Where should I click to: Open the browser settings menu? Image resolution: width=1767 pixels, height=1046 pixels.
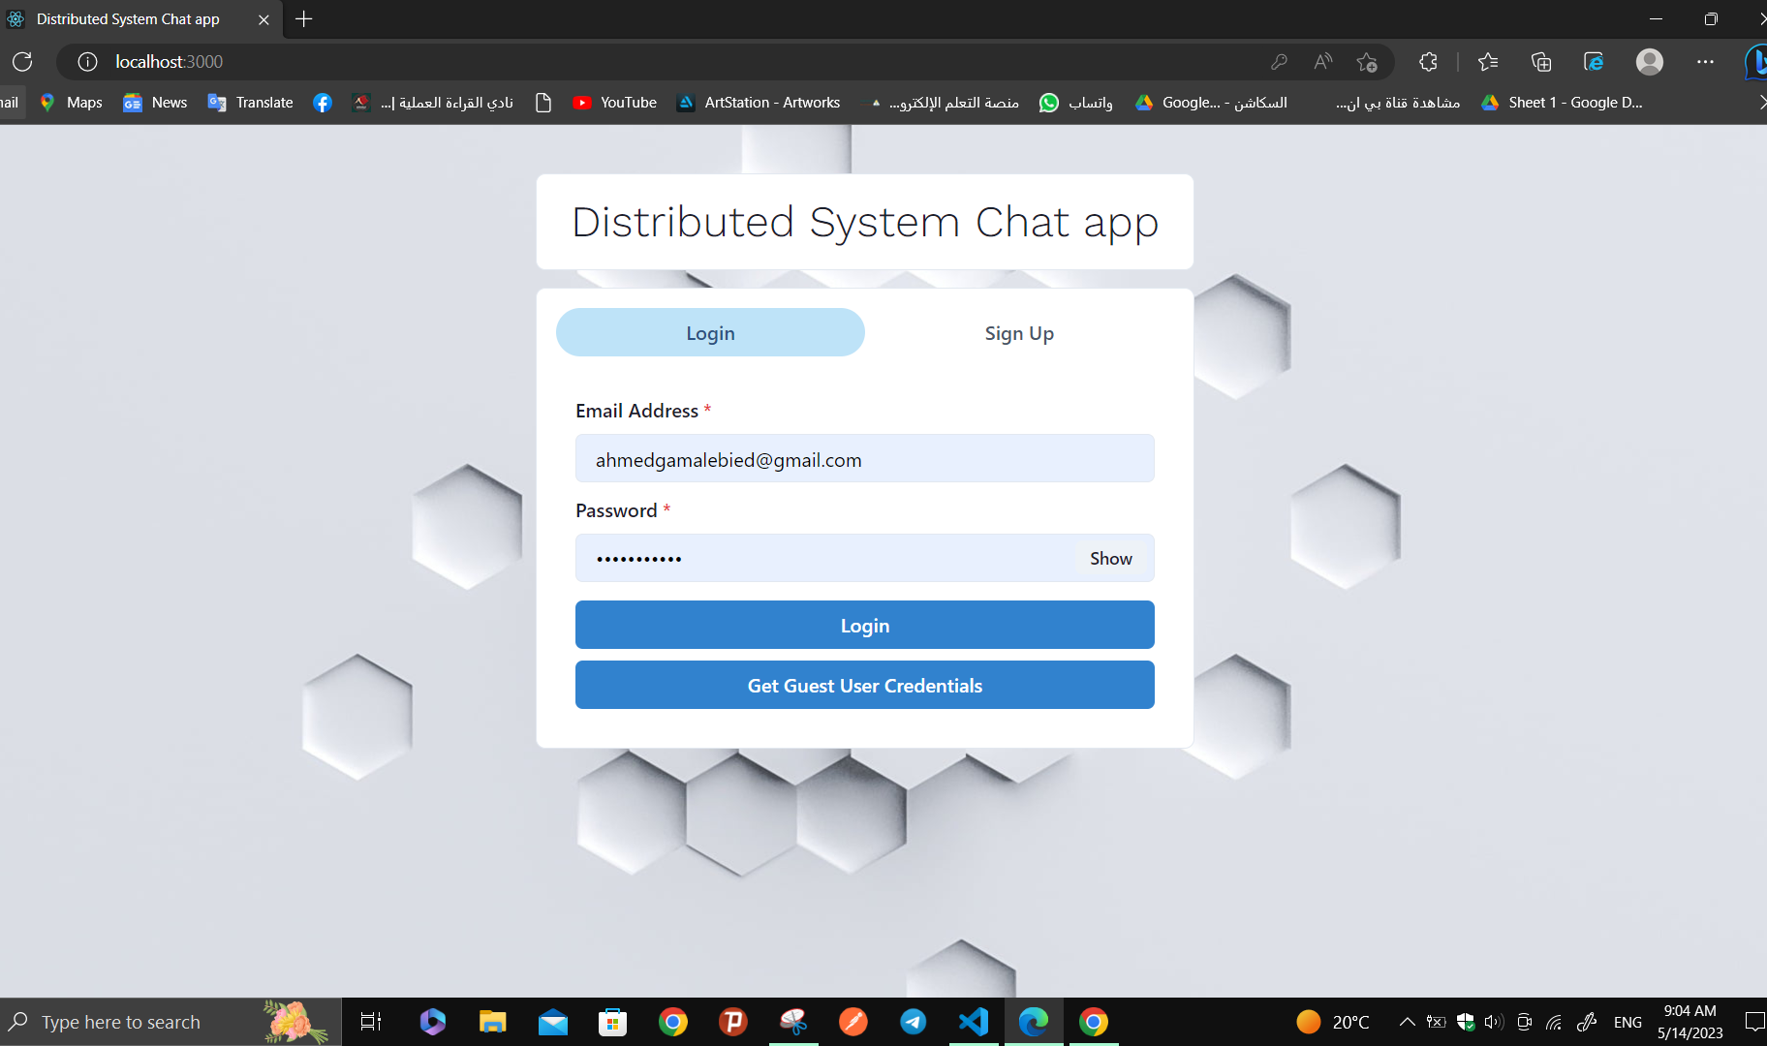pyautogui.click(x=1705, y=61)
